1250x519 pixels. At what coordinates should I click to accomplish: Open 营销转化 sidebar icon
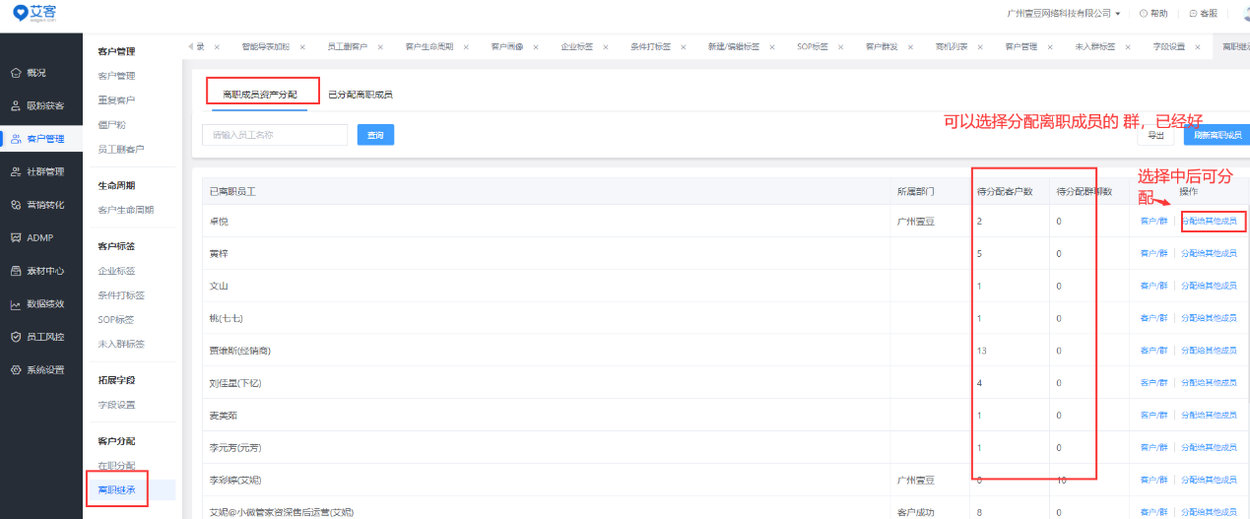(16, 205)
